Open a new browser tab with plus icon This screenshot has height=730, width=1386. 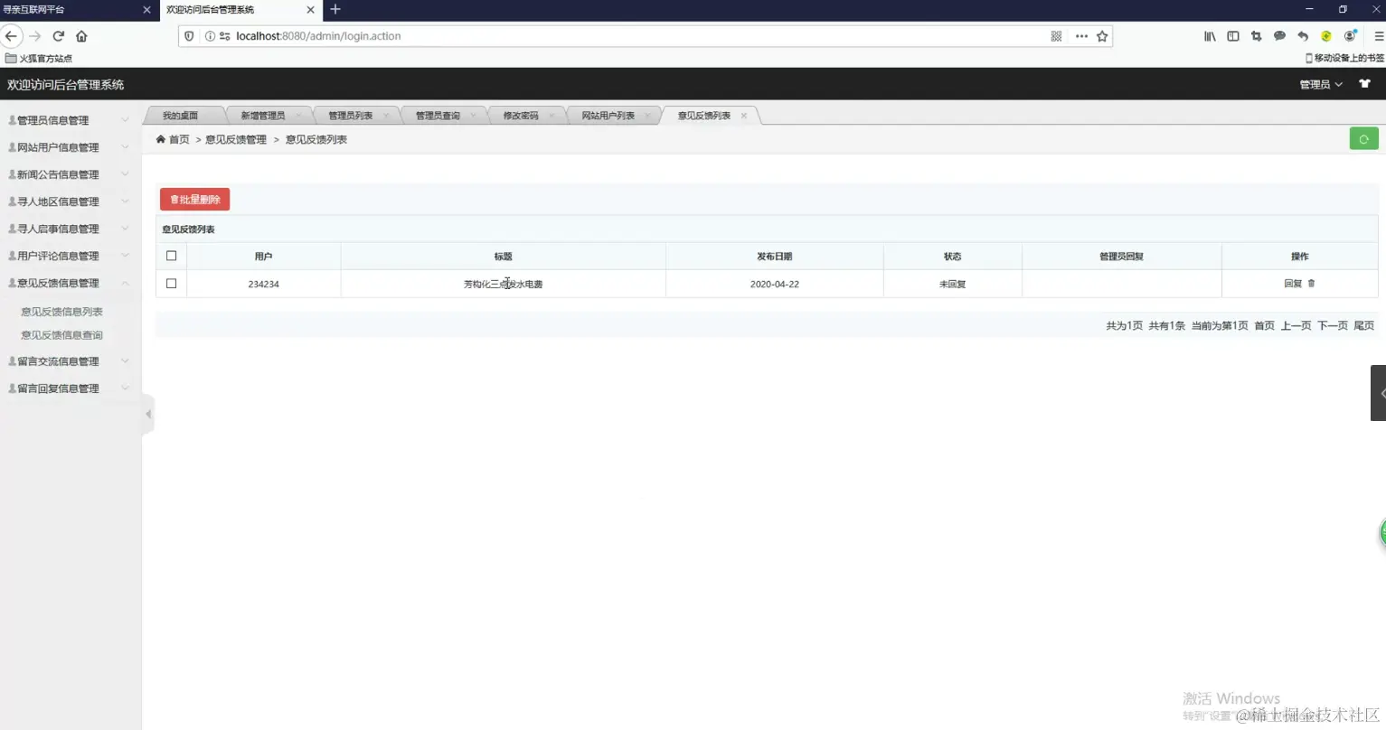[335, 9]
